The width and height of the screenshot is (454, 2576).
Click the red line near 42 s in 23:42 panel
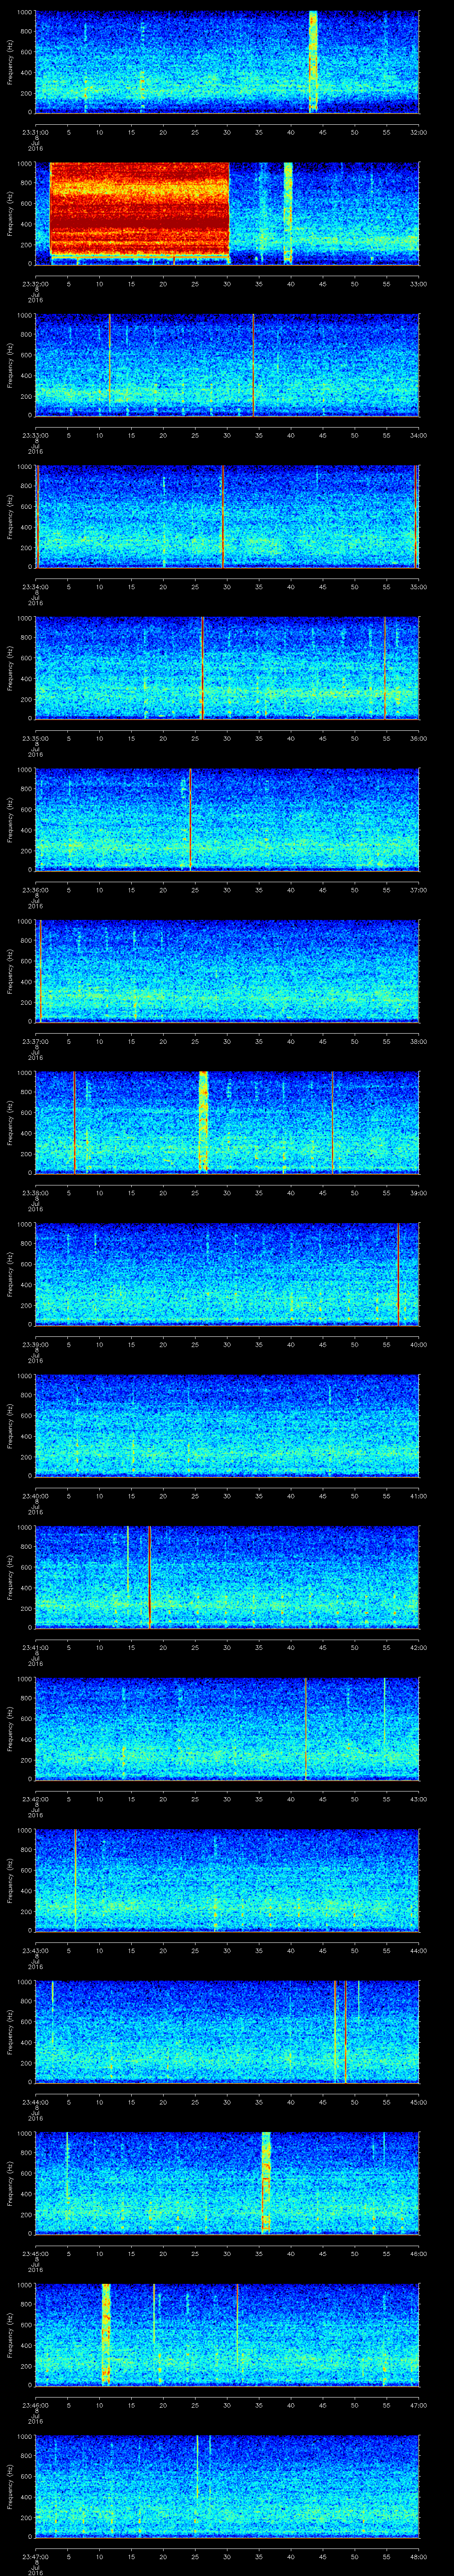(x=305, y=1729)
